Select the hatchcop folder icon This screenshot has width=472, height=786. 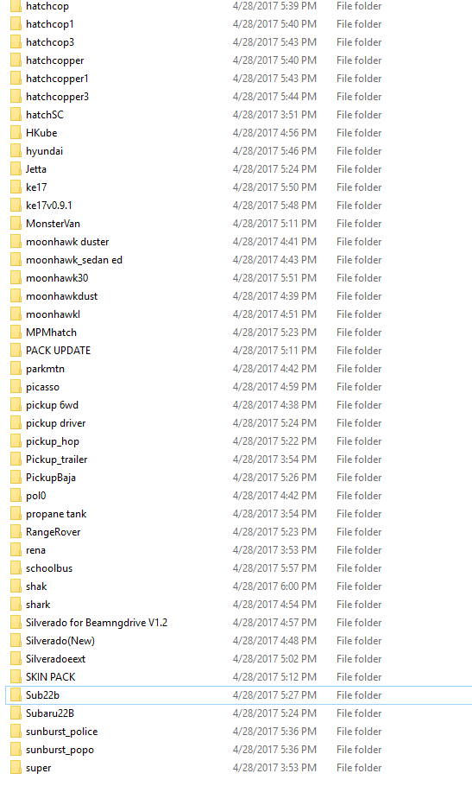click(16, 6)
